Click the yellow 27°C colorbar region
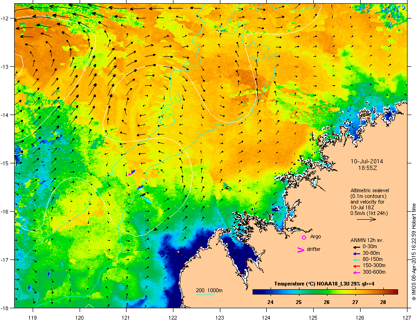 click(x=355, y=292)
